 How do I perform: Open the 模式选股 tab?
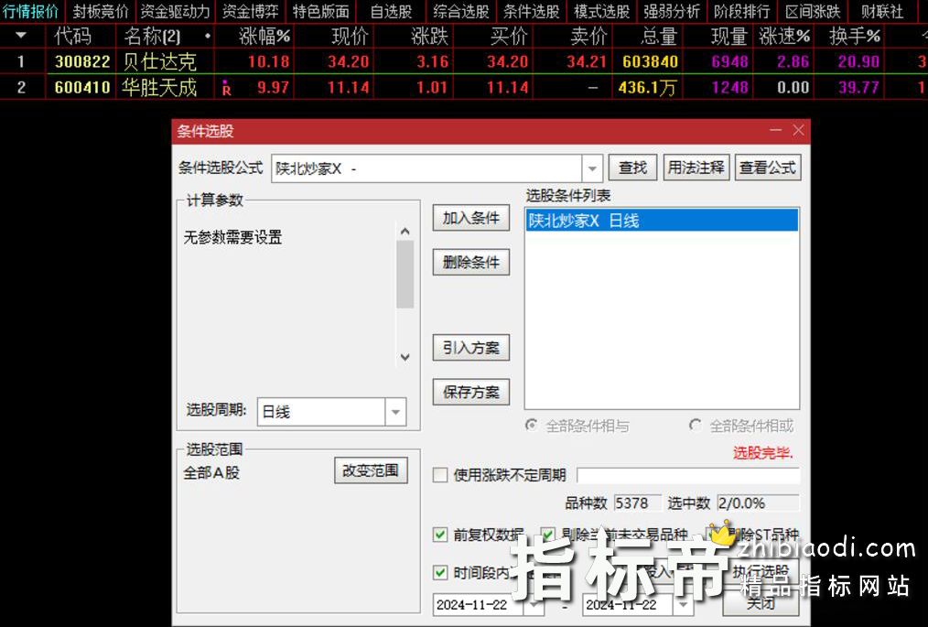click(601, 11)
